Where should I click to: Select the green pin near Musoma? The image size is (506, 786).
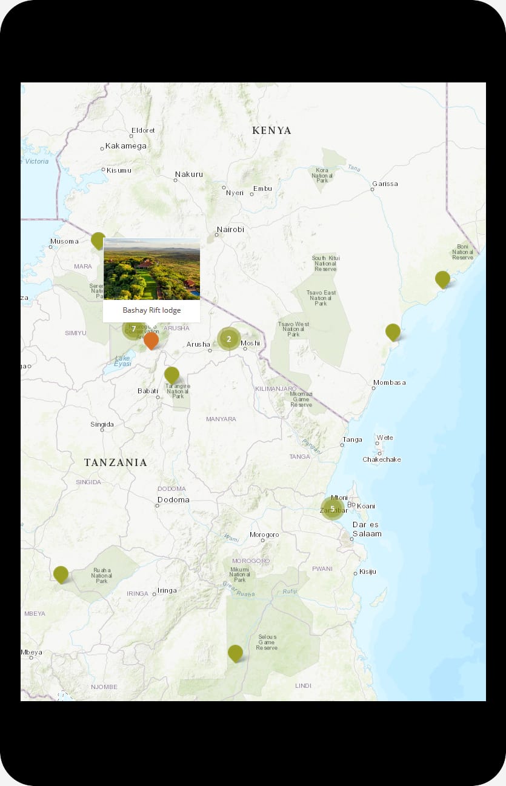click(x=98, y=240)
